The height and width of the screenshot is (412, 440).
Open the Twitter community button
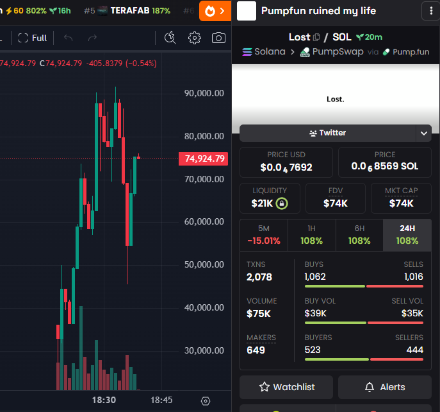pyautogui.click(x=327, y=133)
